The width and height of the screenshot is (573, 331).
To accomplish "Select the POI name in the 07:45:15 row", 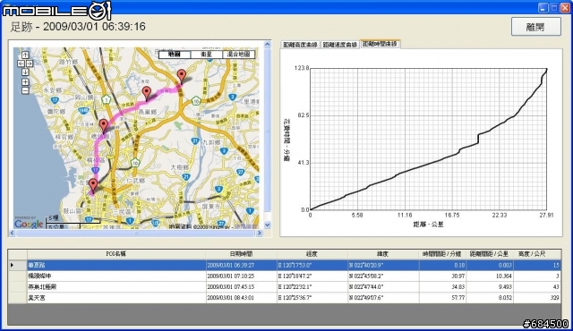I will pyautogui.click(x=116, y=287).
